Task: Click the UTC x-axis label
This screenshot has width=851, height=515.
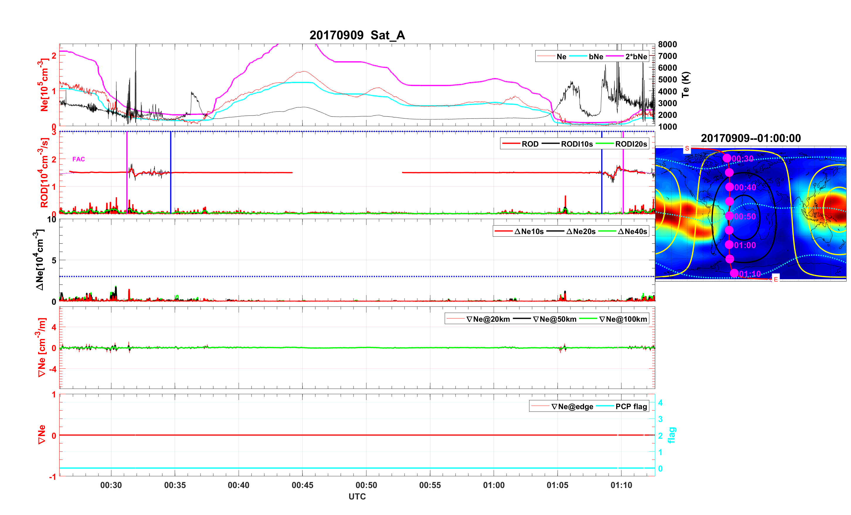Action: click(x=357, y=496)
